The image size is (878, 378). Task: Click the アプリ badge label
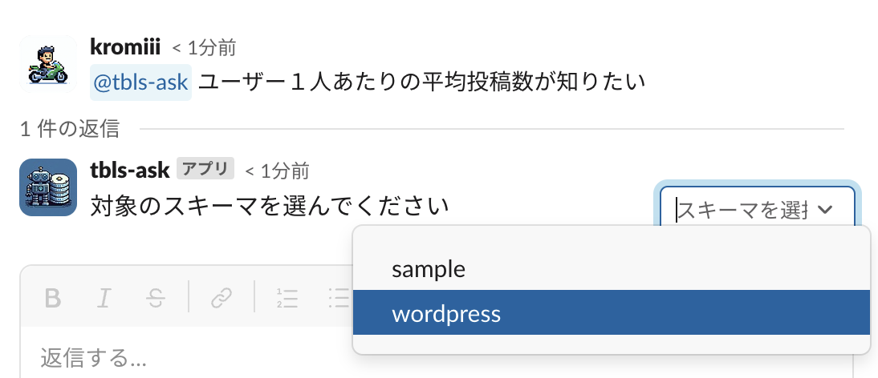205,170
